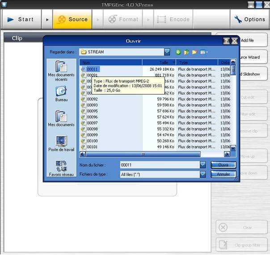
Task: Open the Favoris réseau shortcut
Action: pyautogui.click(x=61, y=169)
